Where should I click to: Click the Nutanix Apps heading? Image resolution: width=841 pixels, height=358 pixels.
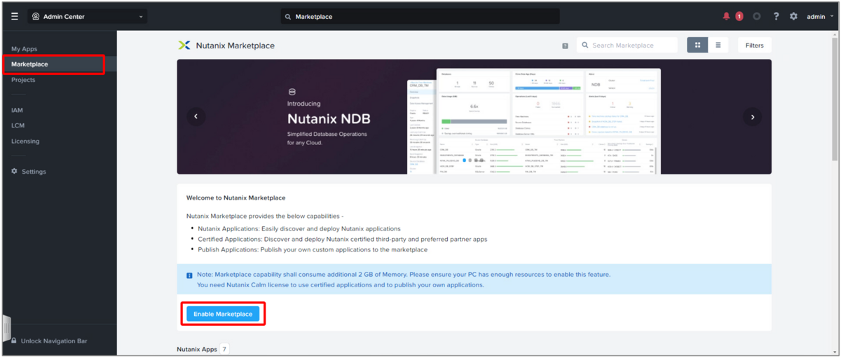[x=197, y=349]
